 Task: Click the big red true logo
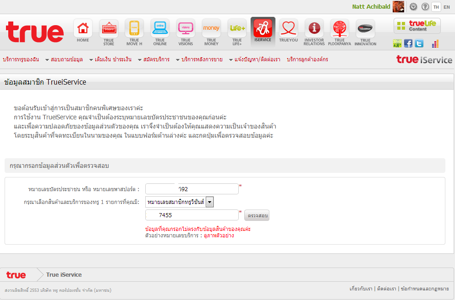pyautogui.click(x=34, y=32)
